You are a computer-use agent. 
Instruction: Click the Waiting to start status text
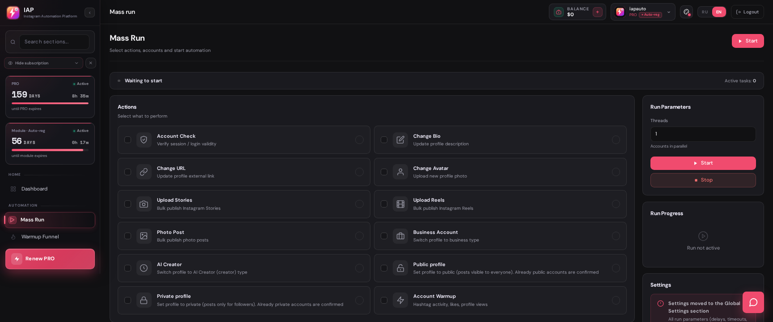coord(143,81)
